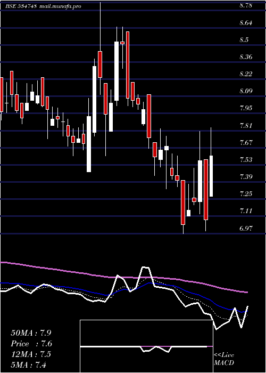Click the 7.95 price axis label
The height and width of the screenshot is (373, 266).
246,108
